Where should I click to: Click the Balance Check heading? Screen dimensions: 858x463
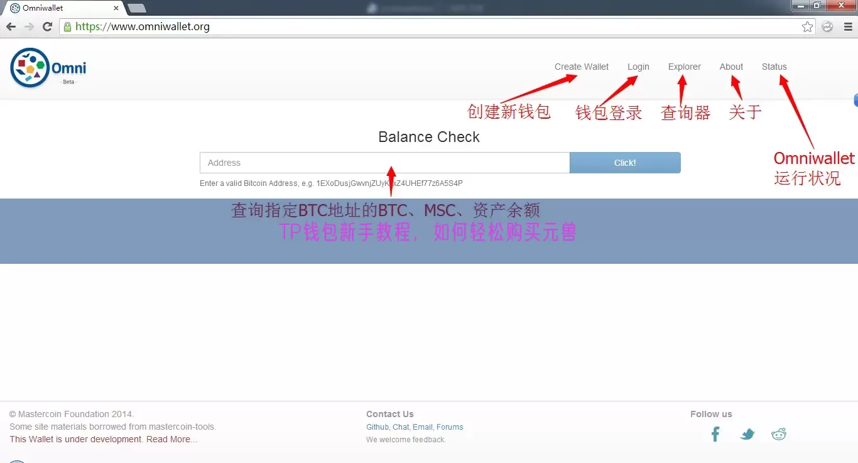click(429, 137)
